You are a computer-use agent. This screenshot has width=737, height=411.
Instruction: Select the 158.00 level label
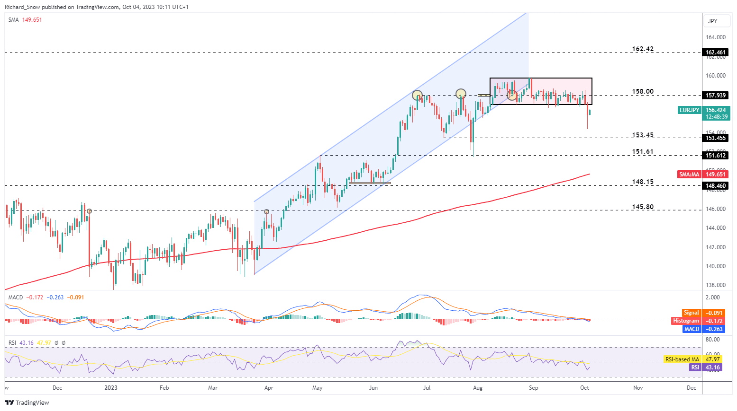click(643, 92)
